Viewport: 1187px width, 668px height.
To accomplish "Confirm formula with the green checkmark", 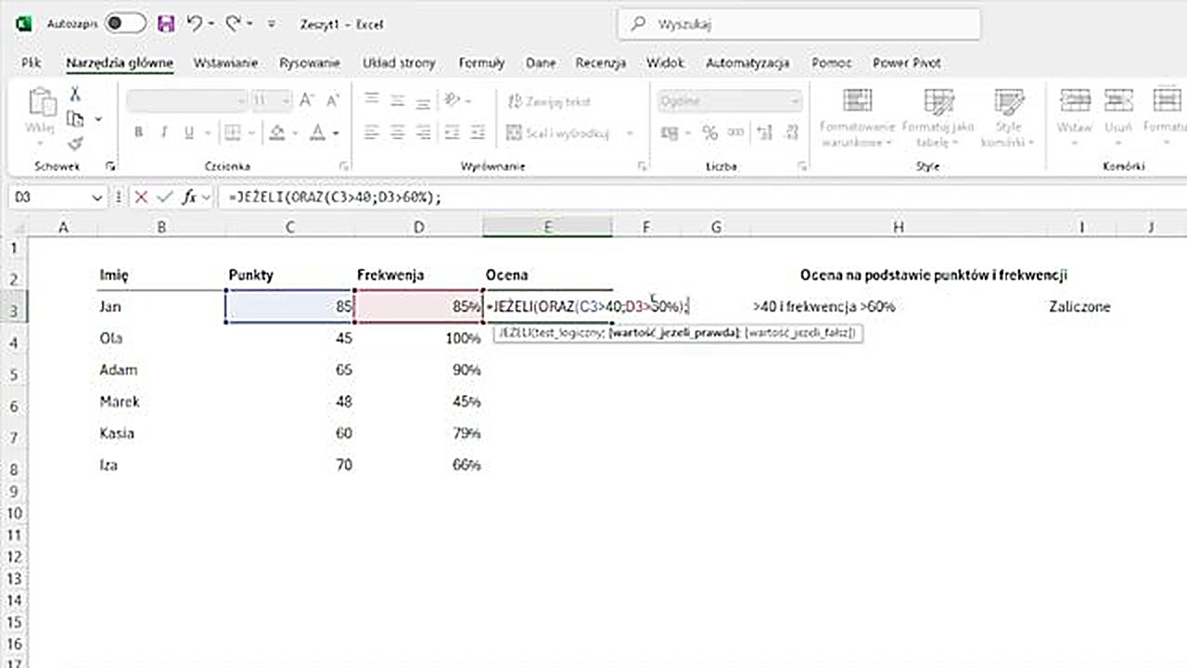I will [164, 198].
